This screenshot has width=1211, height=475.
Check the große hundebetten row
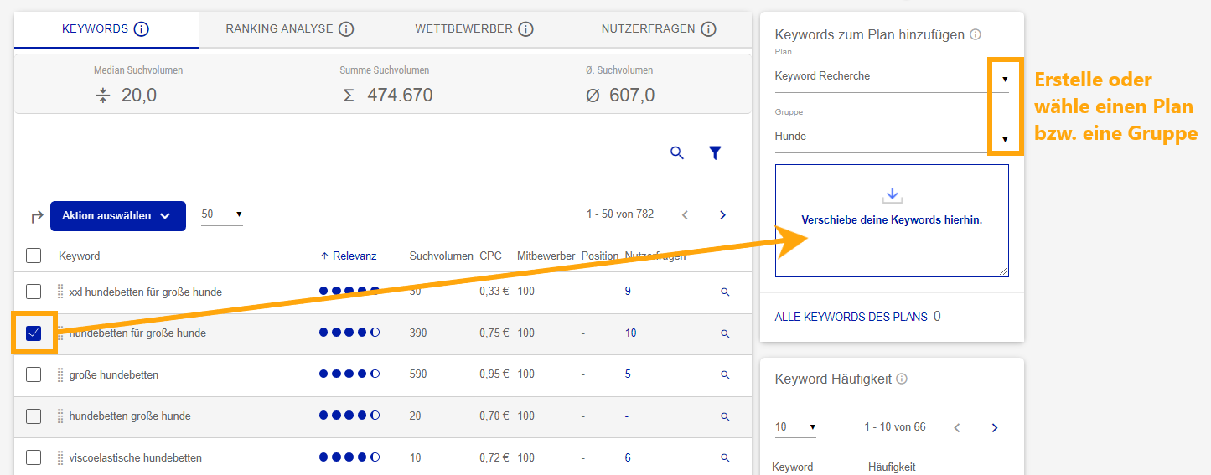[34, 374]
